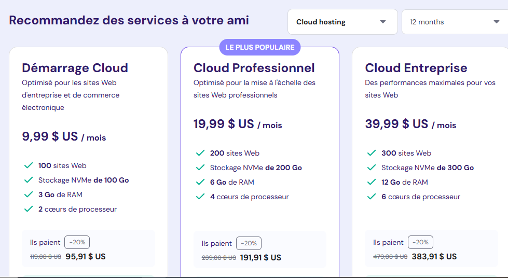Click checkmark next to 300 sites Web
Image resolution: width=508 pixels, height=278 pixels.
[372, 153]
